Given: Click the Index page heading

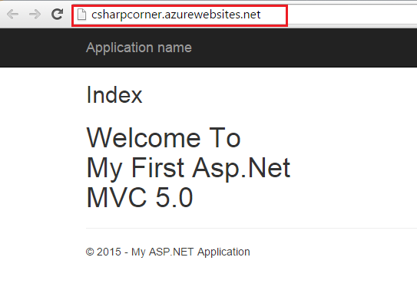Looking at the screenshot, I should tap(114, 95).
